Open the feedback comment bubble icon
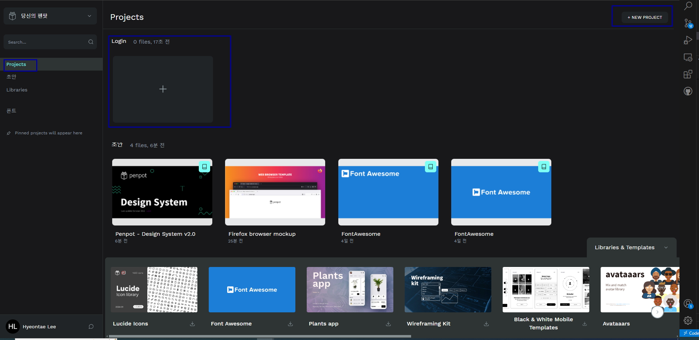This screenshot has height=340, width=699. [91, 327]
